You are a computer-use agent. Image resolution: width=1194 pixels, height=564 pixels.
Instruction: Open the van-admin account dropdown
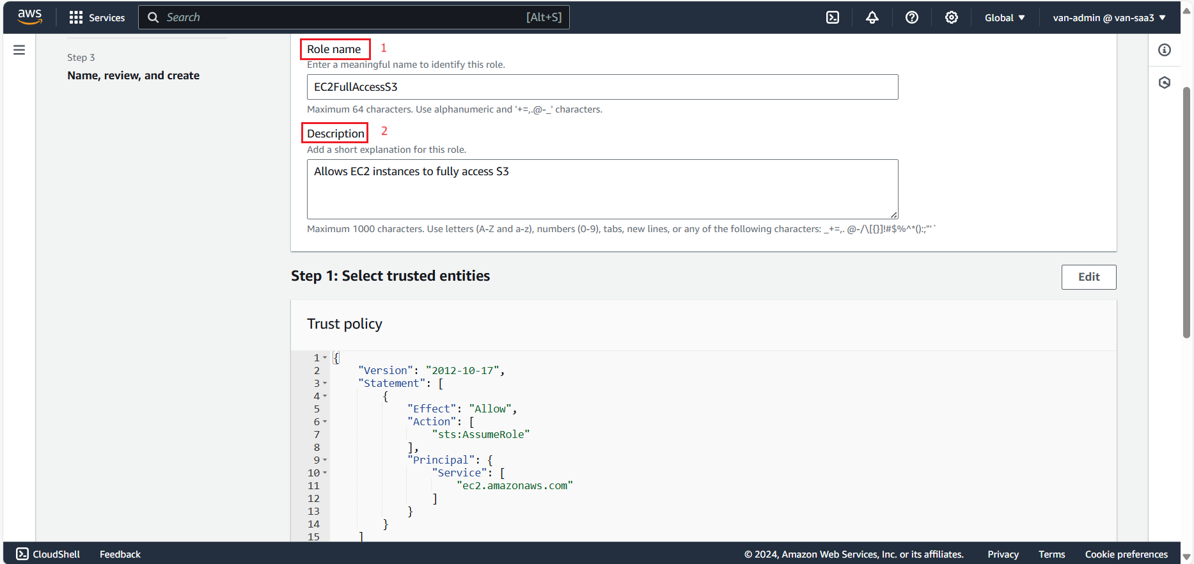(x=1110, y=17)
